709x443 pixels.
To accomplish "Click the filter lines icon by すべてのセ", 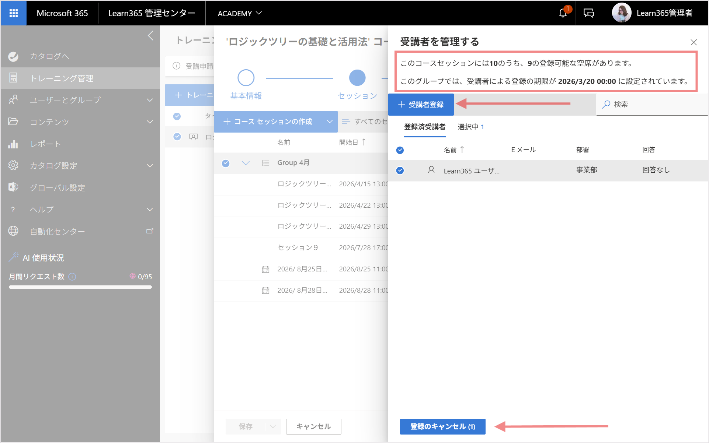I will click(x=346, y=121).
